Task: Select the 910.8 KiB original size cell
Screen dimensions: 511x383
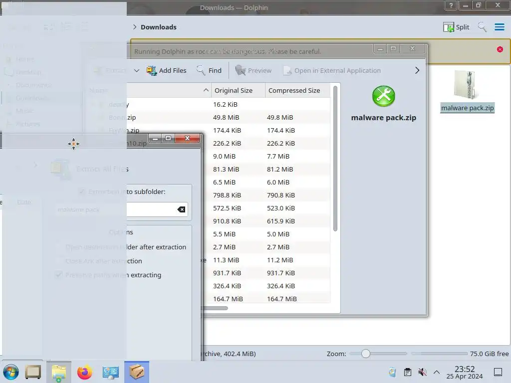Action: pyautogui.click(x=227, y=221)
